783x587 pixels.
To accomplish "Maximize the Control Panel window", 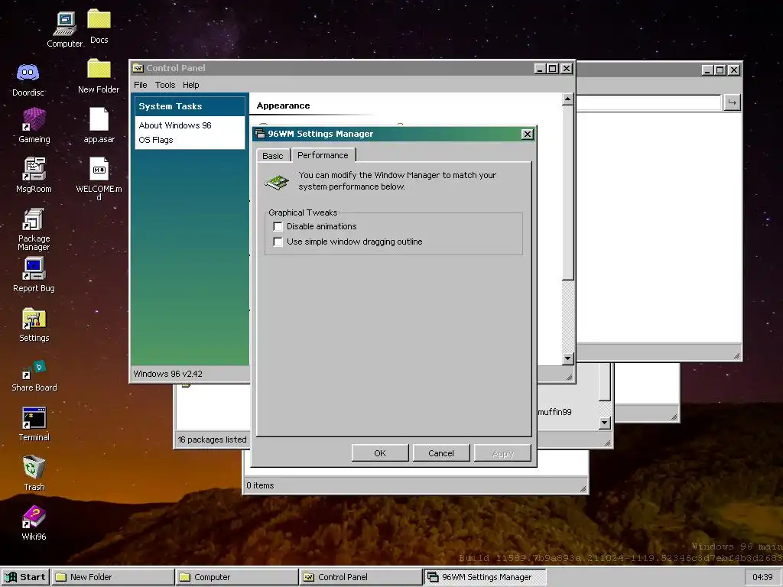I will pos(553,68).
